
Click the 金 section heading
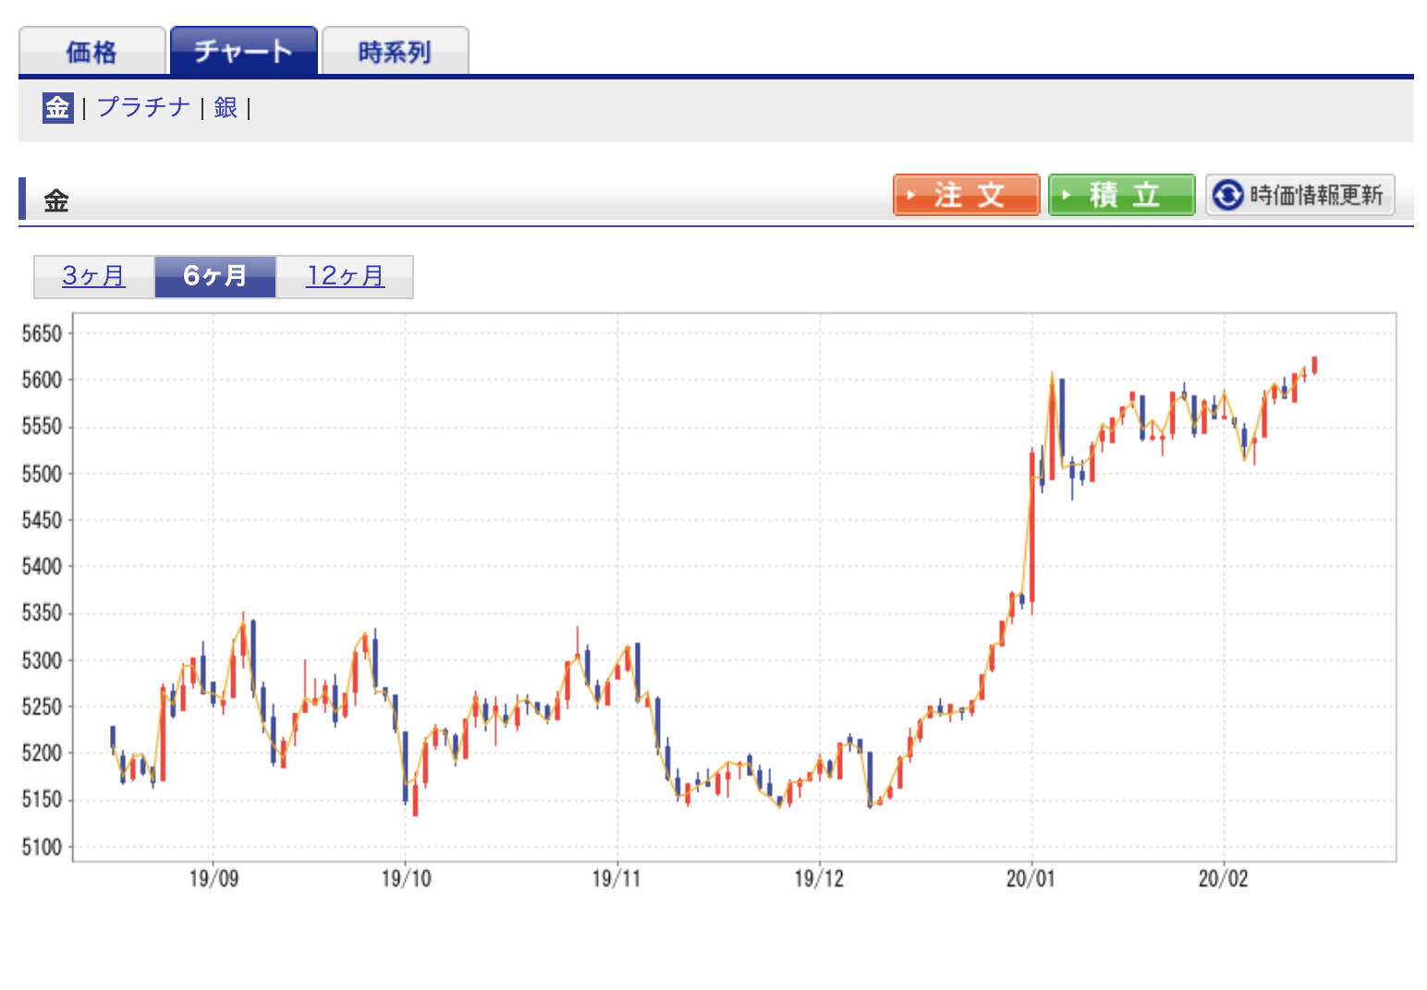coord(56,200)
